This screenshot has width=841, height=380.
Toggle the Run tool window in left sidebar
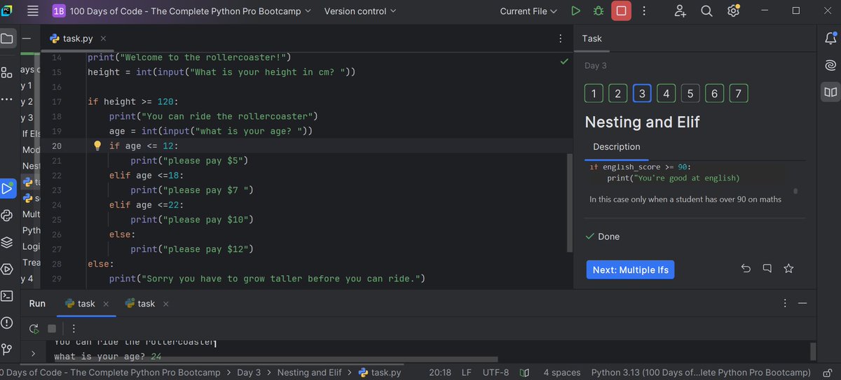tap(7, 188)
